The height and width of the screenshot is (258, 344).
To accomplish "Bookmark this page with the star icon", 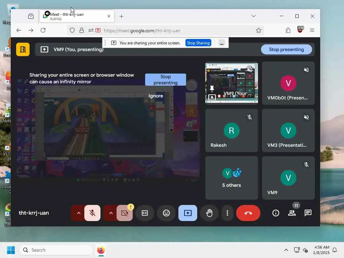I will 259,30.
